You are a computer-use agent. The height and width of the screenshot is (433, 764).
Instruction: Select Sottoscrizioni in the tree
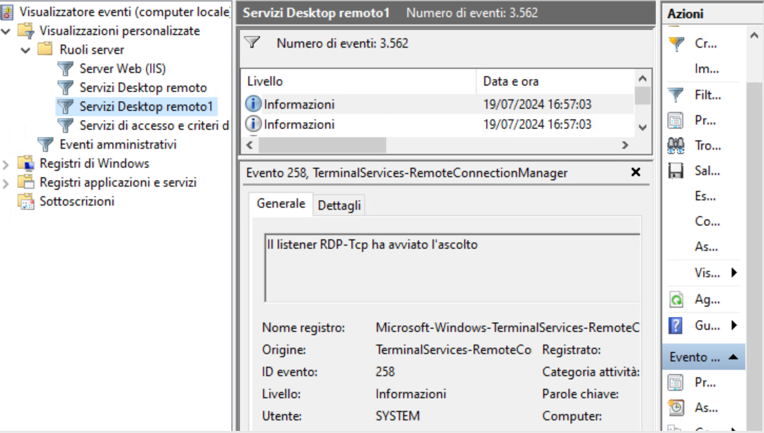(77, 201)
